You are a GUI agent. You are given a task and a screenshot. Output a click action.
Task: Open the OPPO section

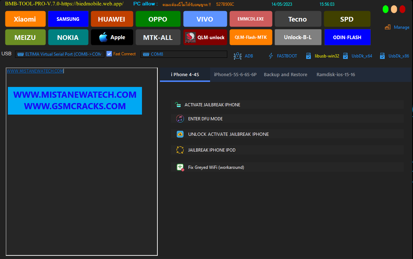[x=158, y=19]
